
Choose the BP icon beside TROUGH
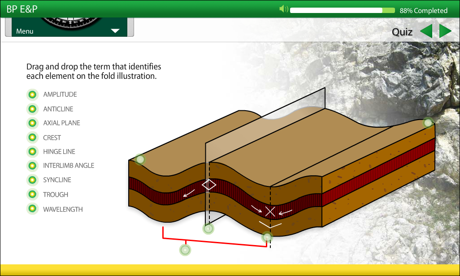click(32, 194)
